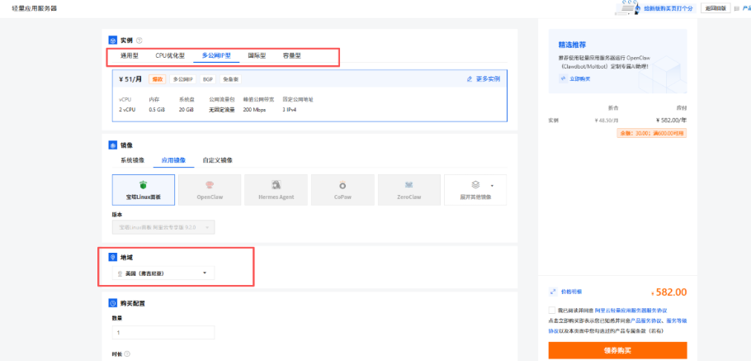This screenshot has width=751, height=361.
Task: Switch to the 国际型 tab
Action: 257,55
